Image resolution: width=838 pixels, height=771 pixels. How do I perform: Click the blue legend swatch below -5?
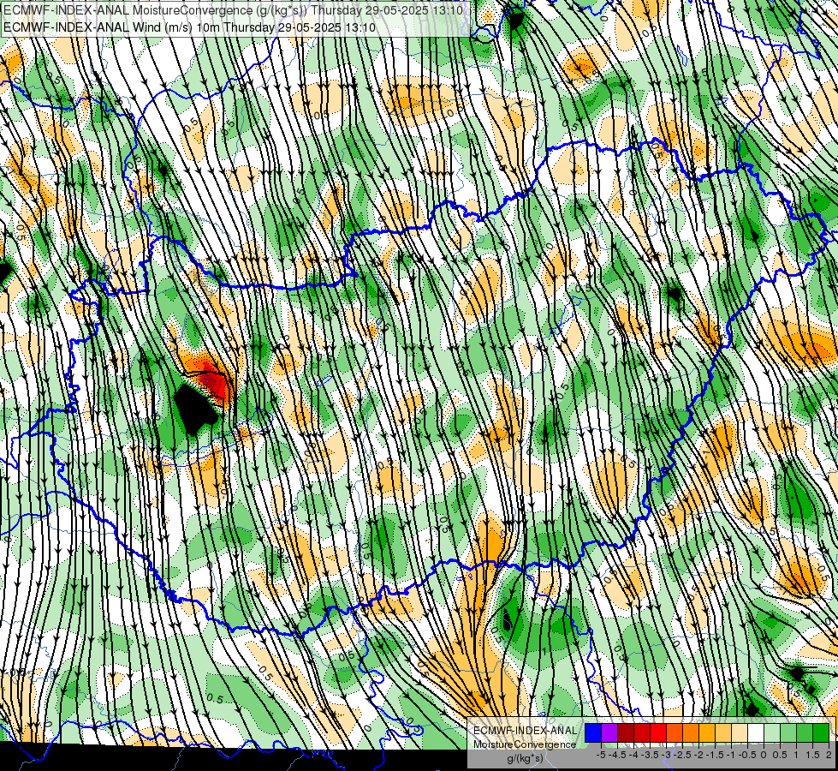pyautogui.click(x=593, y=732)
